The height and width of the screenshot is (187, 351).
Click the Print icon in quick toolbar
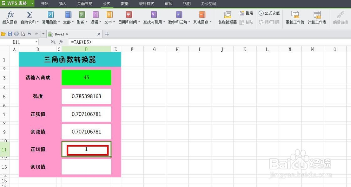[x=16, y=34]
